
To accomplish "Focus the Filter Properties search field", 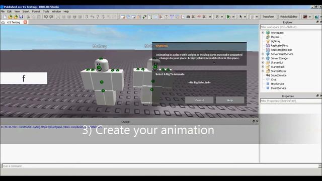I will click(291, 101).
